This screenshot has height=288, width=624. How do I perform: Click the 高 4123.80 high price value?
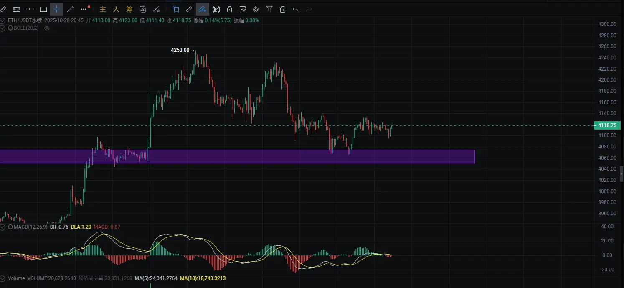point(125,20)
